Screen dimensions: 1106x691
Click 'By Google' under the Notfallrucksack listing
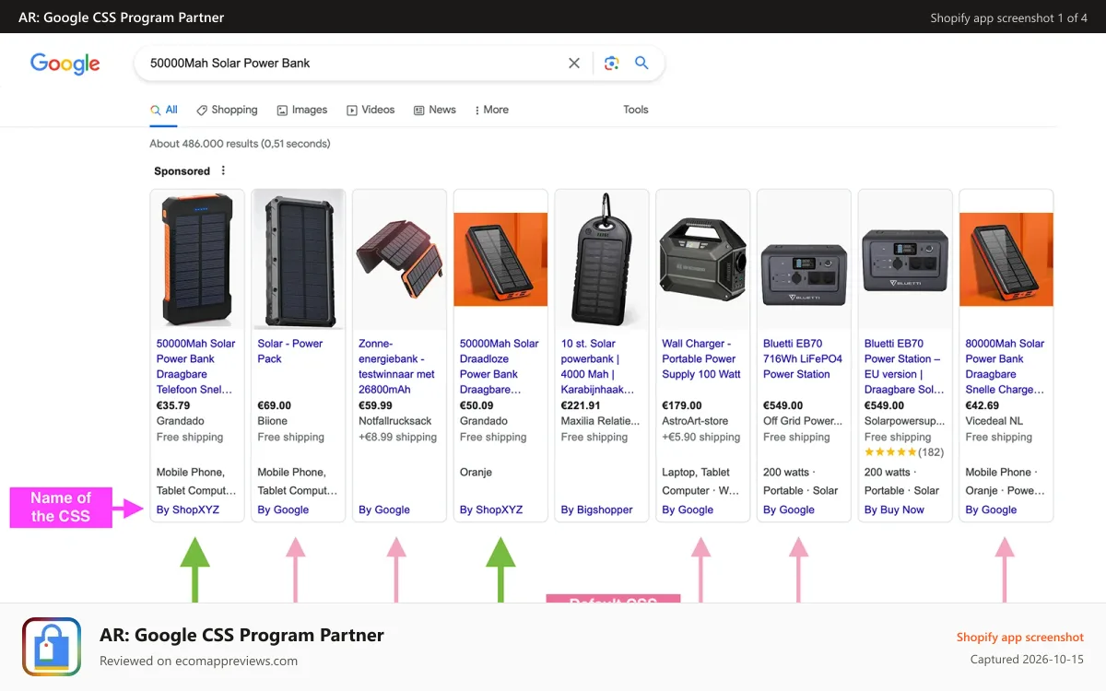tap(384, 509)
